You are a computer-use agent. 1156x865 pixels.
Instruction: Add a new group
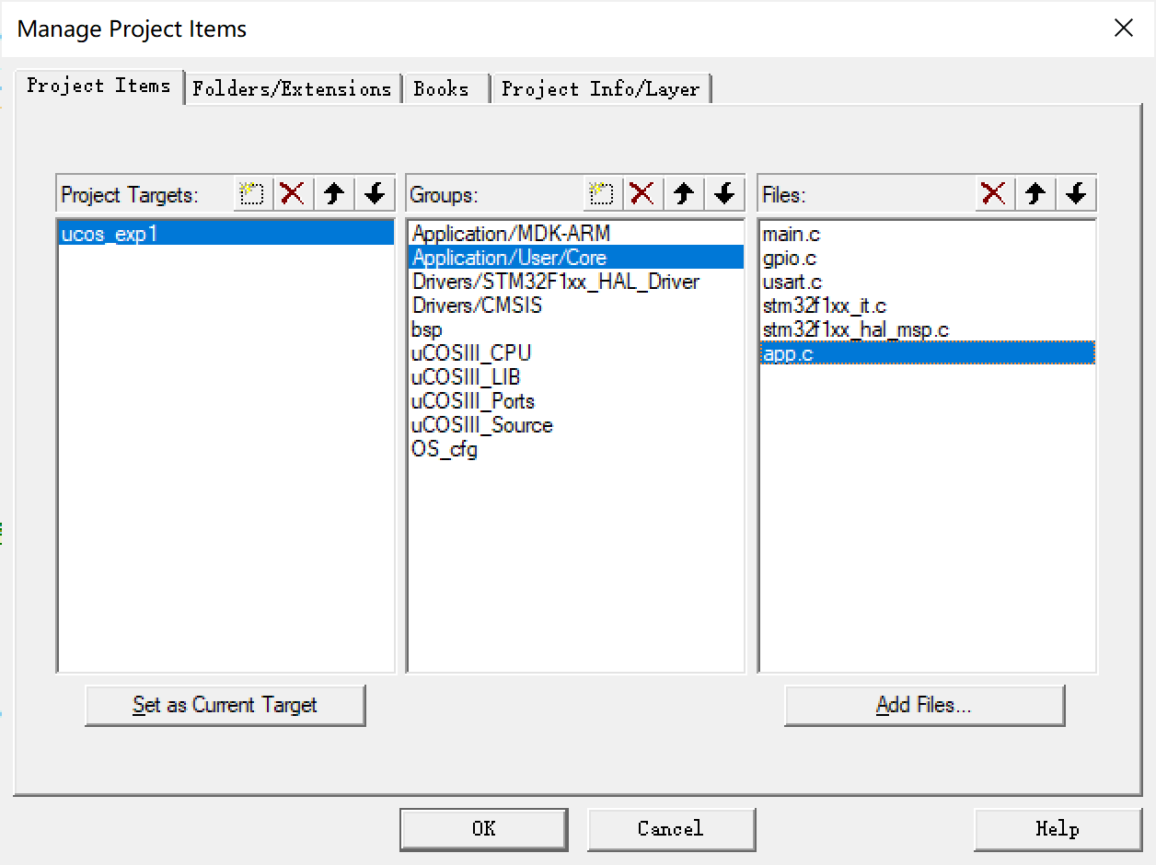pos(602,193)
